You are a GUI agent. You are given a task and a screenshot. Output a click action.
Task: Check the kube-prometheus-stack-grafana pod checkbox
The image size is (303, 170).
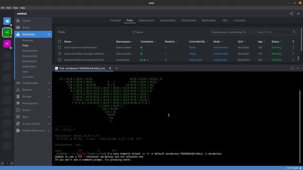(60, 60)
